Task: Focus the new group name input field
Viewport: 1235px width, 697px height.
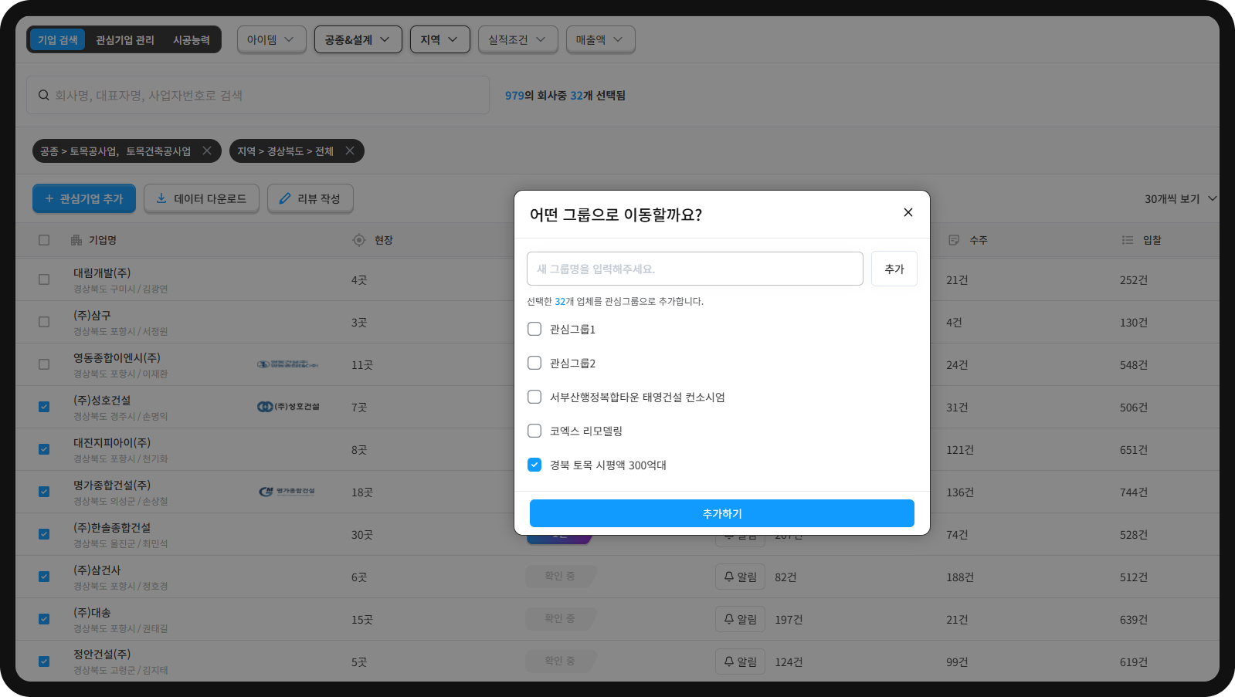Action: [695, 269]
